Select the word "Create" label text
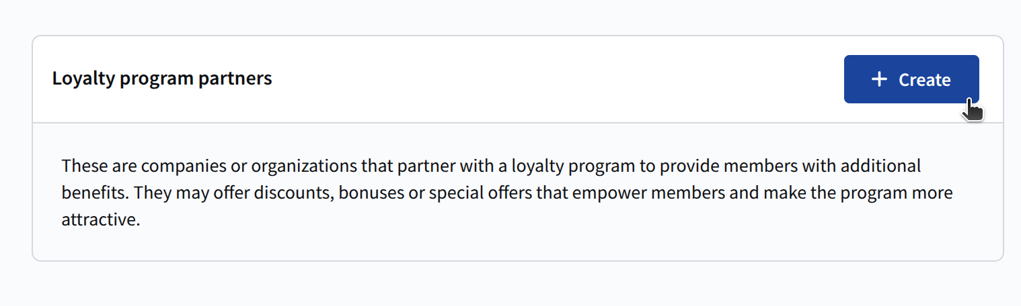 tap(924, 80)
